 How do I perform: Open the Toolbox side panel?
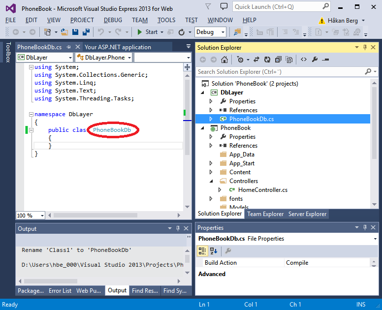pos(8,52)
